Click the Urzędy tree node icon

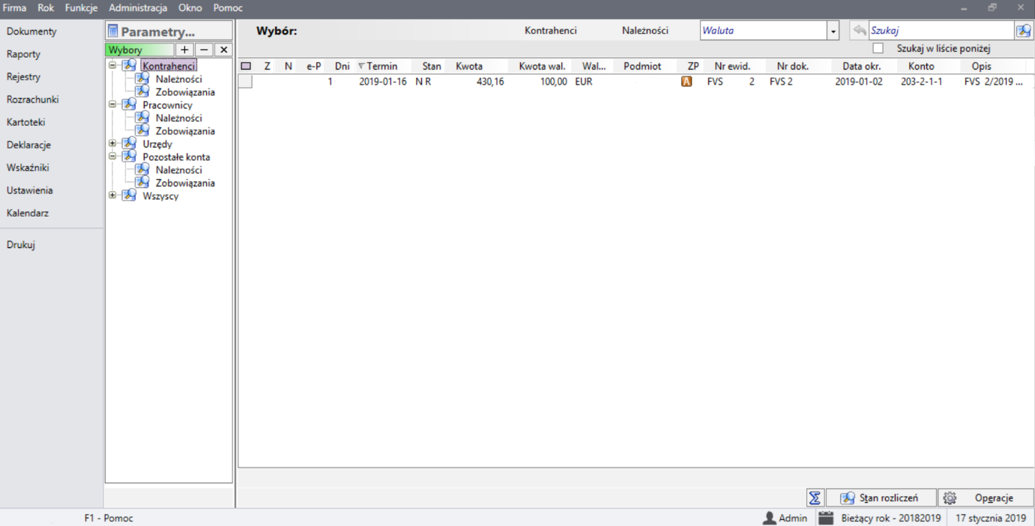130,144
